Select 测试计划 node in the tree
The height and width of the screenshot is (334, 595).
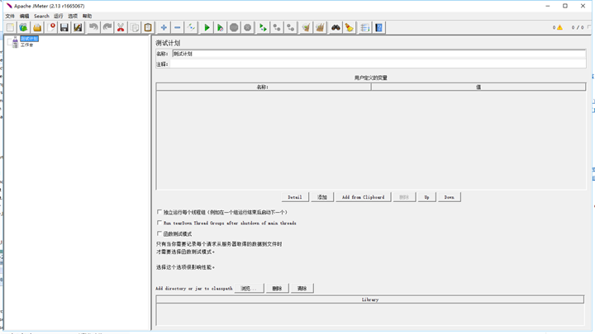(x=29, y=39)
